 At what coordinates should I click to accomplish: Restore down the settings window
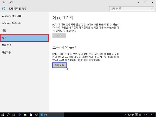(145, 3)
